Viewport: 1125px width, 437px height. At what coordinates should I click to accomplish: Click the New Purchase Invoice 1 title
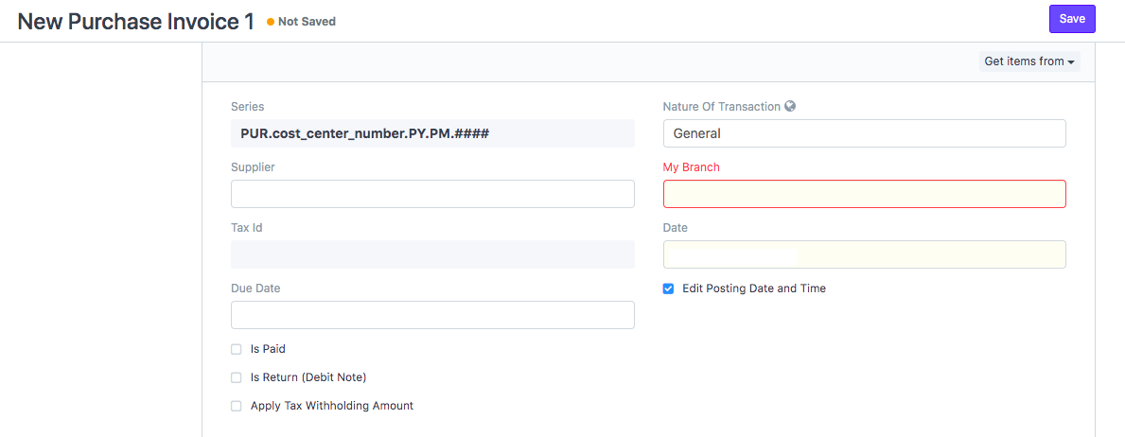[135, 22]
